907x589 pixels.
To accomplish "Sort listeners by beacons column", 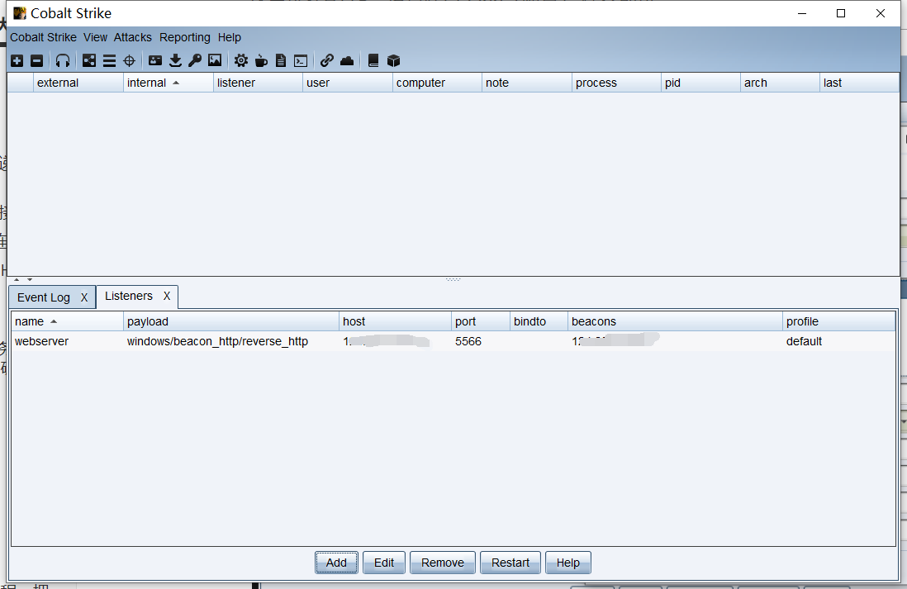I will pyautogui.click(x=675, y=321).
